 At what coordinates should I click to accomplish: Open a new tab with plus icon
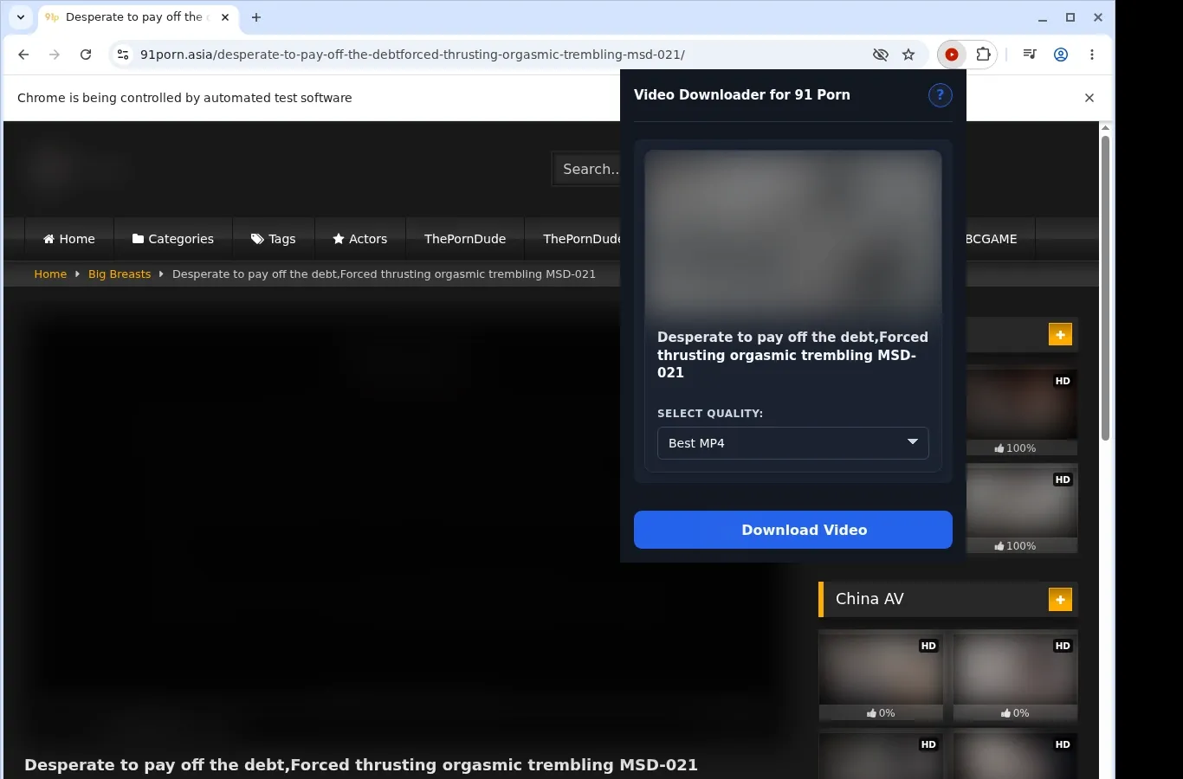pos(256,17)
